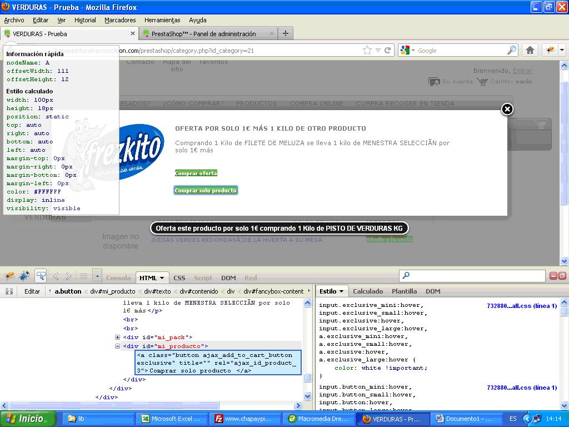Click the Inicio Start button
The image size is (569, 427).
pyautogui.click(x=28, y=419)
